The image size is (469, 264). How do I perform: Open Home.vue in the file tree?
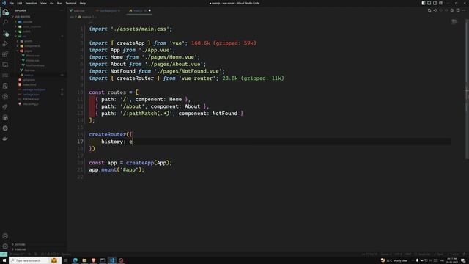(x=32, y=60)
